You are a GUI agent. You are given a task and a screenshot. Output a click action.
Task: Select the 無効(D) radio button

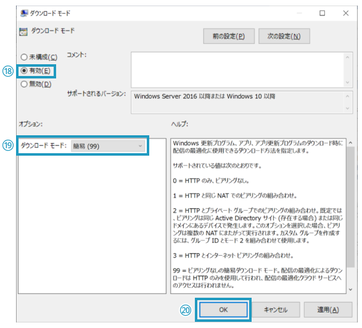[24, 84]
